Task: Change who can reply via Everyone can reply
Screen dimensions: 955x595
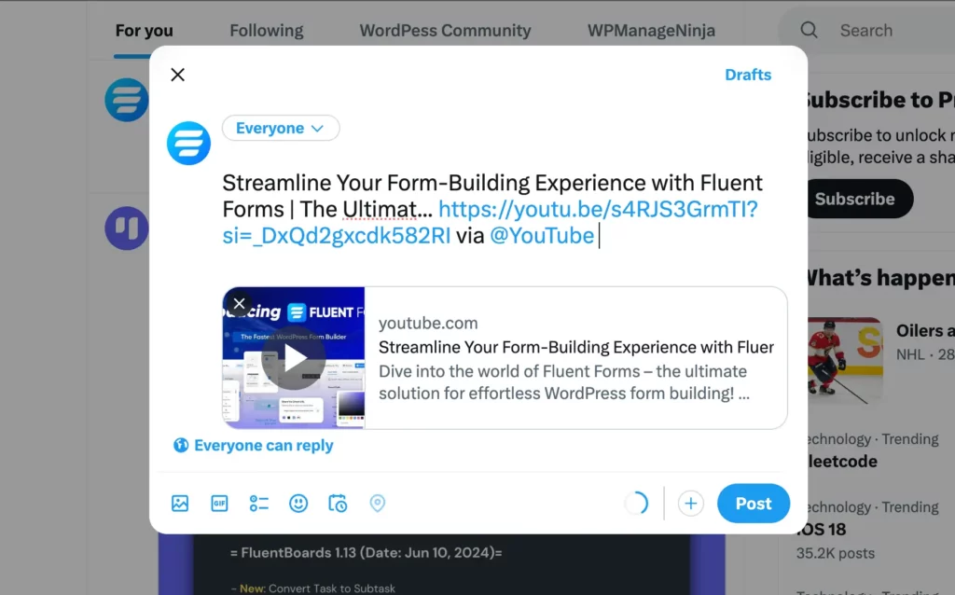Action: click(253, 445)
